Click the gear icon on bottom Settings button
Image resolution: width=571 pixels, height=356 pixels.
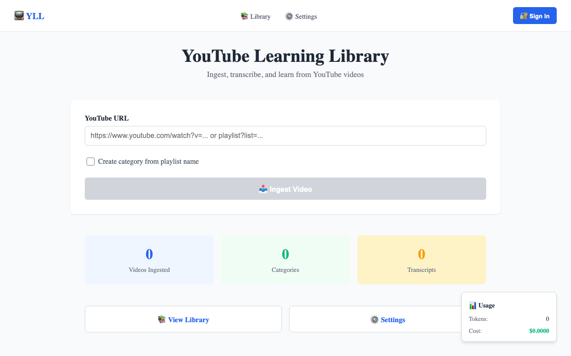pyautogui.click(x=375, y=320)
